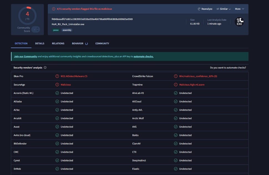This screenshot has height=175, width=269.
Task: Open the Similar search dropdown
Action: [224, 9]
